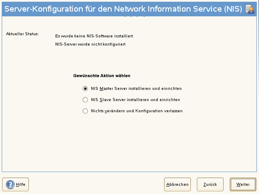This screenshot has width=259, height=194.
Task: Open help via the Hilfe button label
Action: 21,184
